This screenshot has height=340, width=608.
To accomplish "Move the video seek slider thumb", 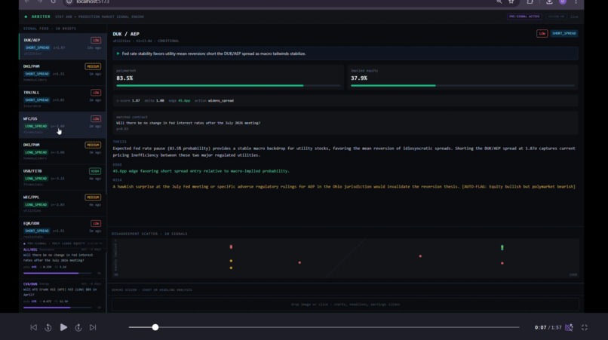I will (155, 327).
